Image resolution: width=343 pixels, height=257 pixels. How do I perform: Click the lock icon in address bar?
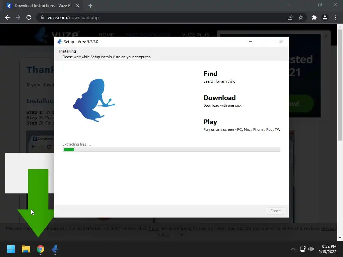coord(42,17)
